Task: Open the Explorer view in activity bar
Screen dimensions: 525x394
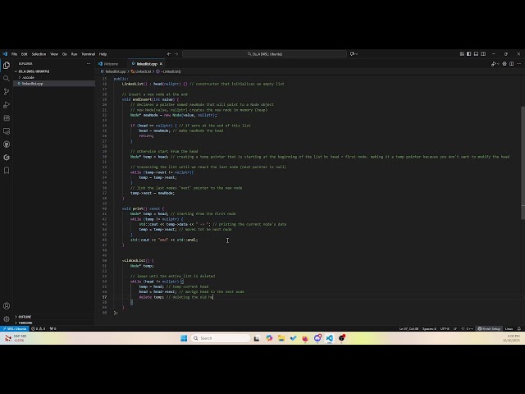Action: (x=7, y=66)
